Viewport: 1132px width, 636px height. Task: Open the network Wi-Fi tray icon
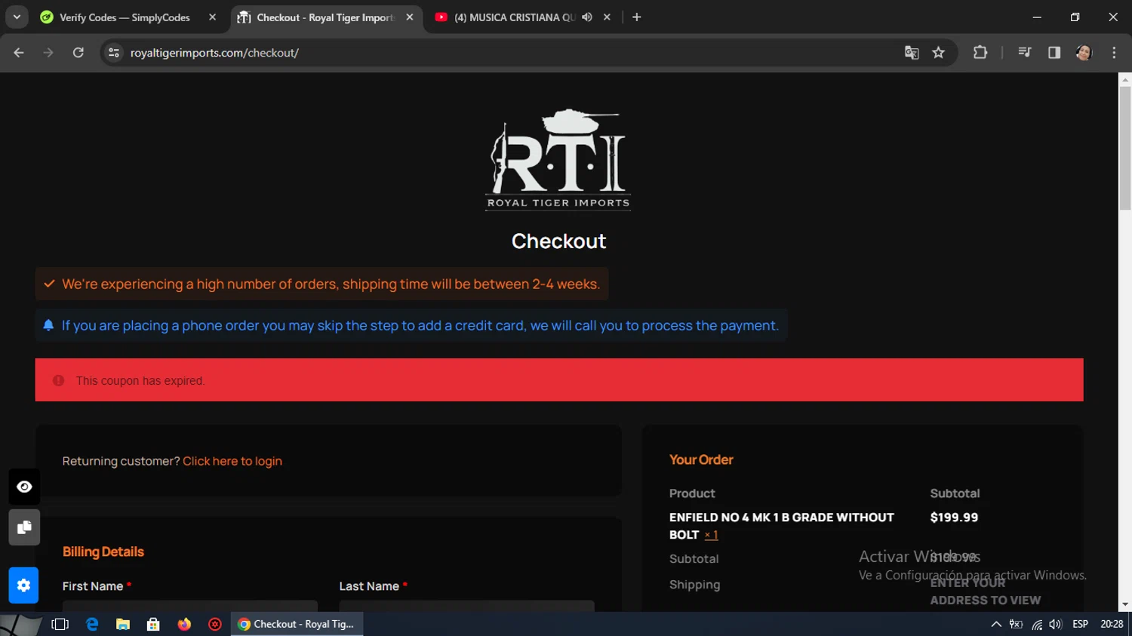click(1037, 625)
